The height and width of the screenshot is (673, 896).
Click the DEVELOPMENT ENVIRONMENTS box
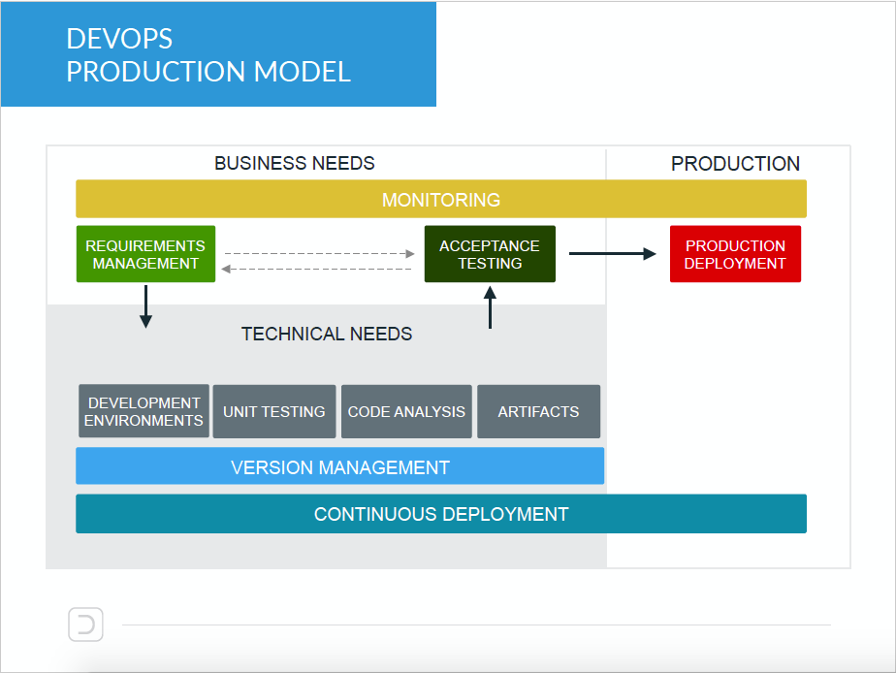(x=143, y=411)
